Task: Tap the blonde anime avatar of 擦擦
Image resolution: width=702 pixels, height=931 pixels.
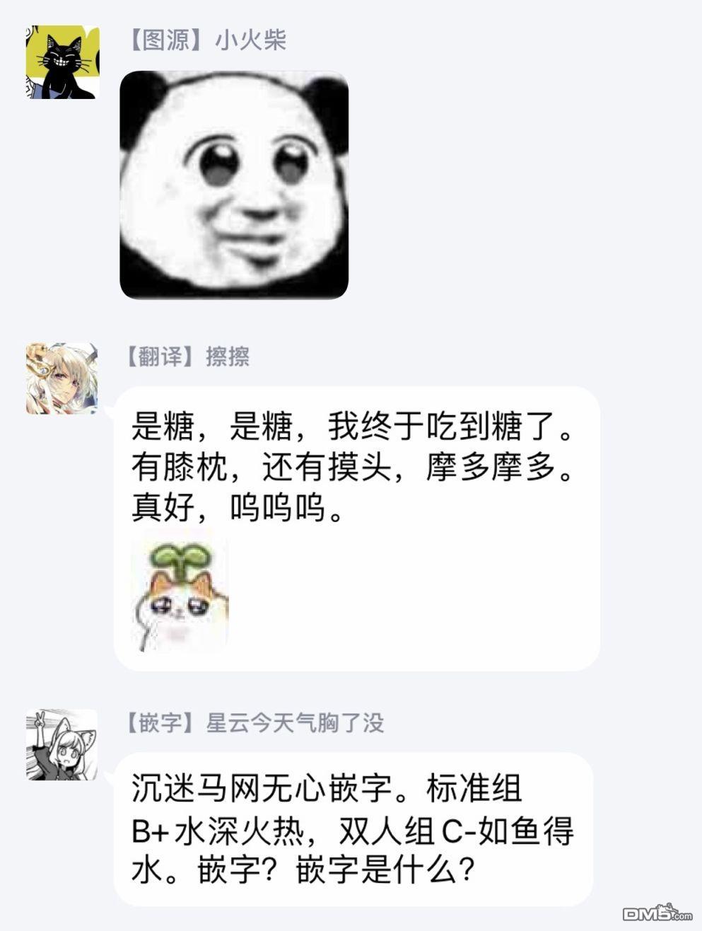Action: pyautogui.click(x=62, y=378)
